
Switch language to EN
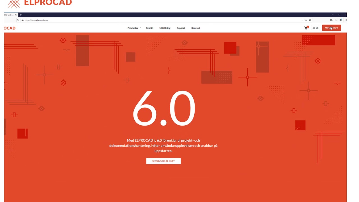pos(317,28)
